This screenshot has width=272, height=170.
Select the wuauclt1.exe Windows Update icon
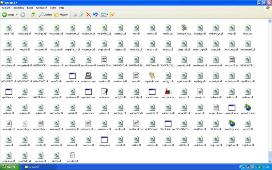(248, 108)
